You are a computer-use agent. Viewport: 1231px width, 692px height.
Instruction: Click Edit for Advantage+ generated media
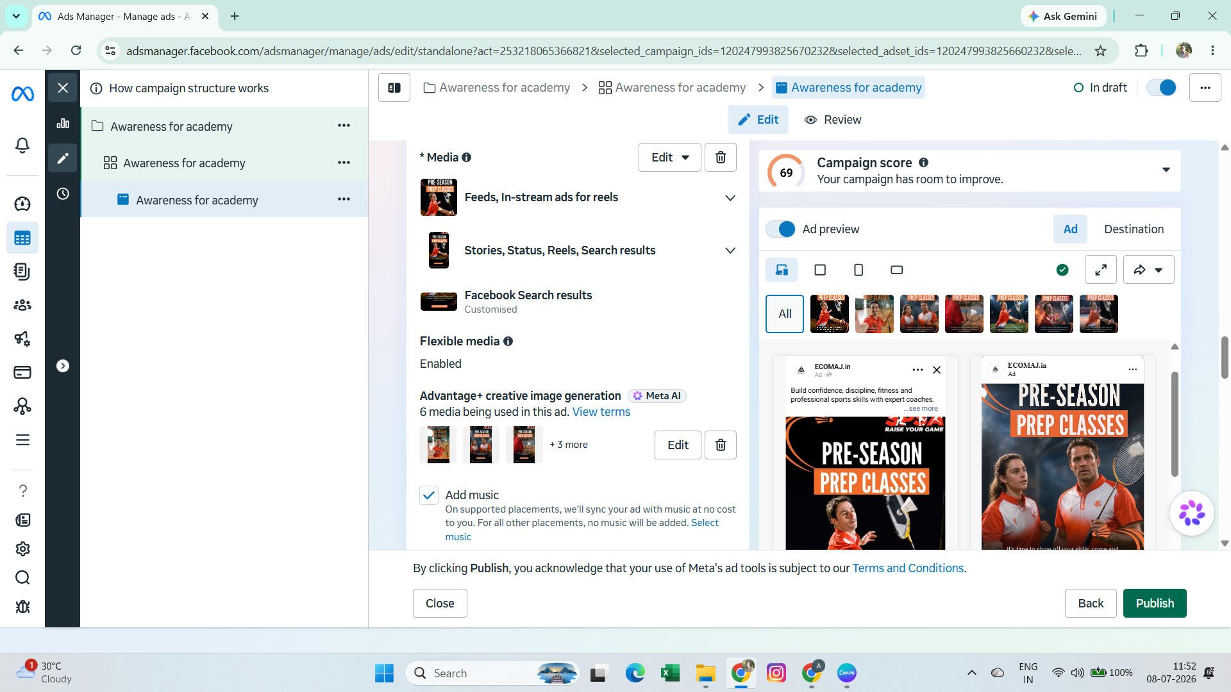pyautogui.click(x=678, y=445)
